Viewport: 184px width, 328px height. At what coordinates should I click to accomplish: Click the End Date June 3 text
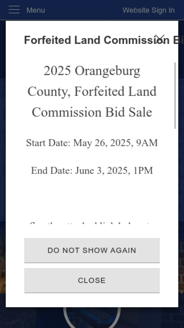pyautogui.click(x=92, y=171)
